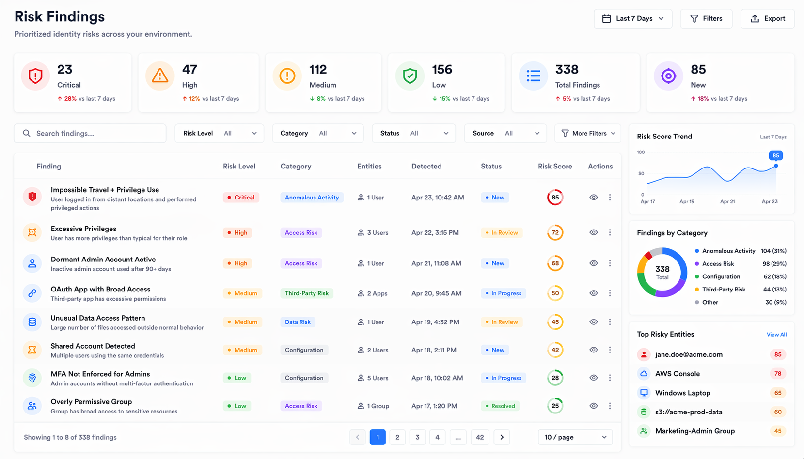Click the purple New findings target icon
The image size is (804, 459).
click(x=668, y=76)
